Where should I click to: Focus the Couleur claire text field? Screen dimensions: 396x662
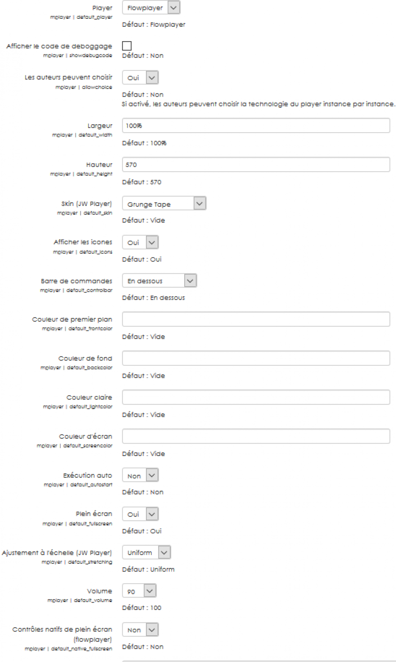[x=255, y=397]
